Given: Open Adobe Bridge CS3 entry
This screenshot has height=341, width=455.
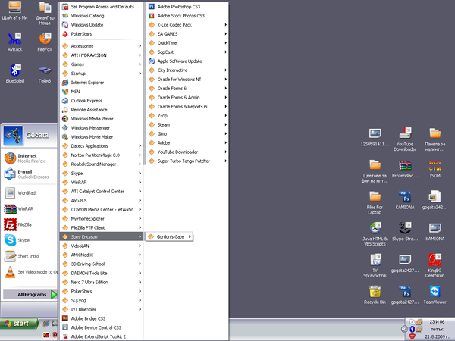Looking at the screenshot, I should pos(102,318).
